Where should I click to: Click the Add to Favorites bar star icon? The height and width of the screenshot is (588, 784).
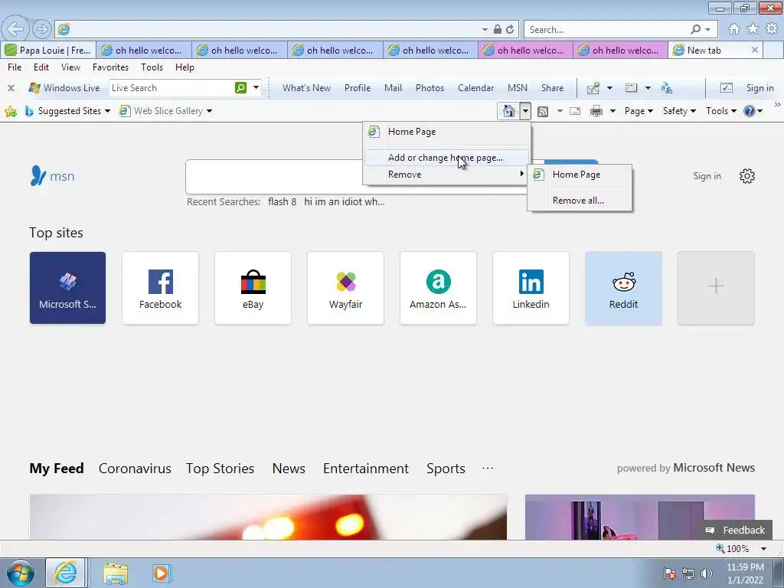(11, 111)
